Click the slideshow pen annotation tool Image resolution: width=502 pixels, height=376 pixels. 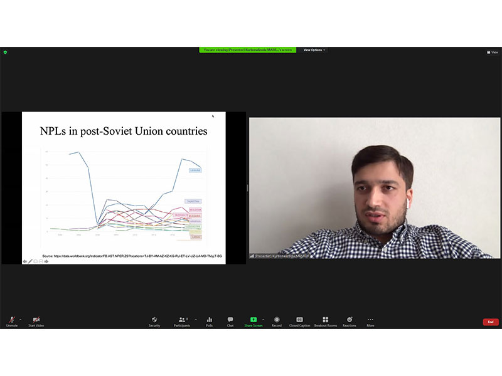(30, 261)
